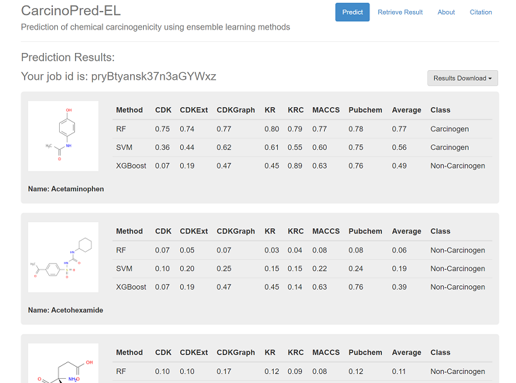
Task: Click Acetohexamide SVM Pubchem value 0.24
Action: coord(356,269)
